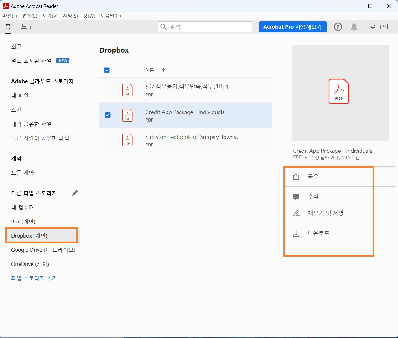Click the 다운로드 download icon
398x338 pixels.
pyautogui.click(x=296, y=233)
